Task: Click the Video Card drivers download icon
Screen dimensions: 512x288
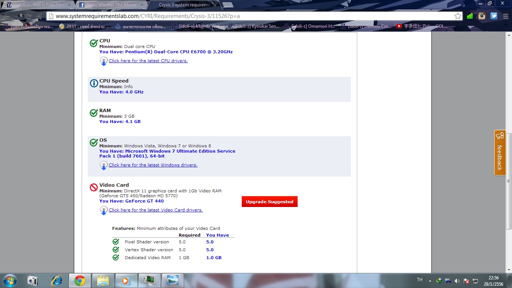Action: 103,210
